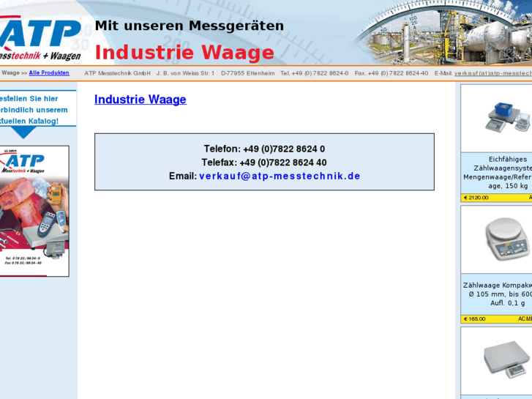Image resolution: width=532 pixels, height=399 pixels.
Task: Click the € 165.00 price bar
Action: tap(496, 319)
